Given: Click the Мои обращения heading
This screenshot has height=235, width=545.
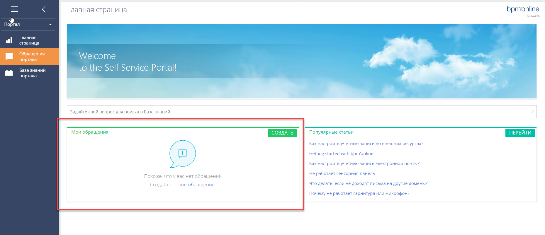Looking at the screenshot, I should pos(90,132).
